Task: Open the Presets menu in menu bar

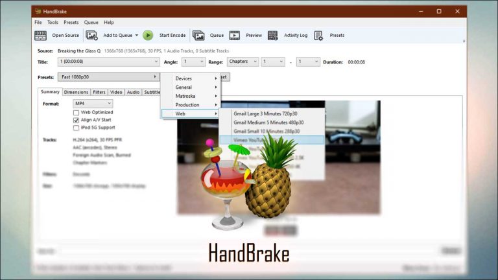Action: (71, 23)
